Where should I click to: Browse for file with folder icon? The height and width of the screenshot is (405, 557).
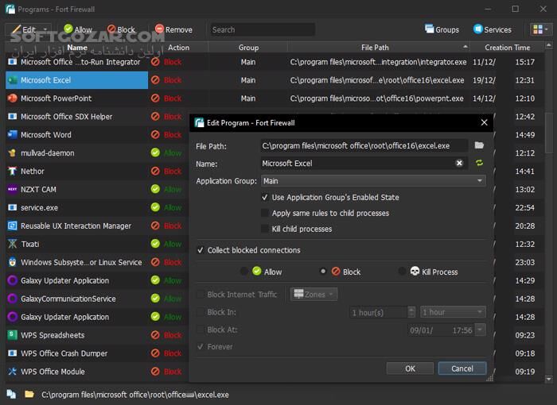tap(479, 145)
